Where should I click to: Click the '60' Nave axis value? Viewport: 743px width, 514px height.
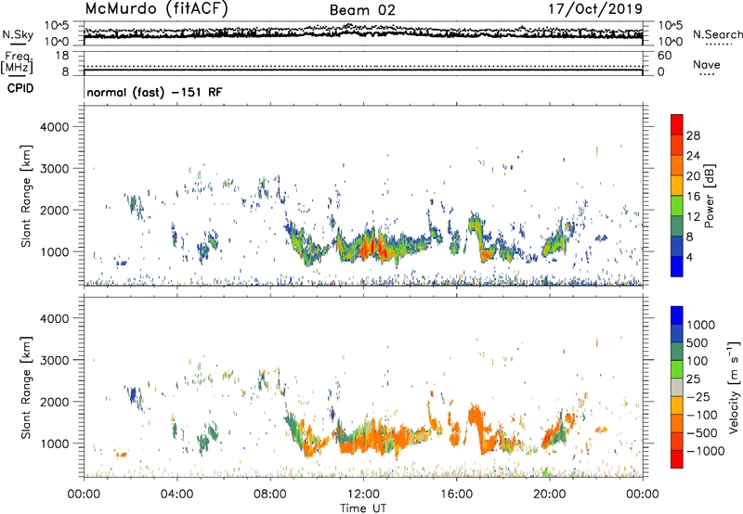[x=664, y=56]
